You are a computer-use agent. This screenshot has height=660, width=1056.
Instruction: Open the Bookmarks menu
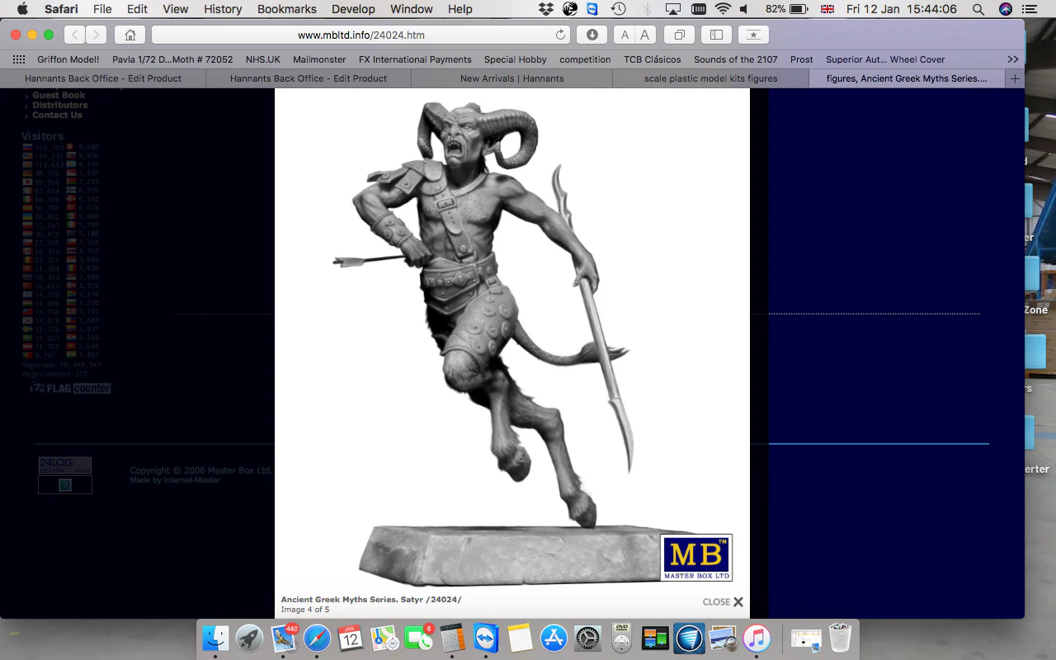point(286,9)
